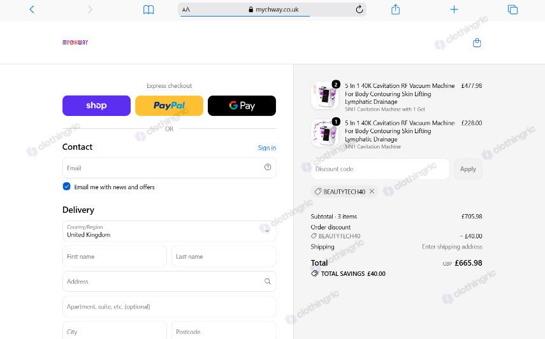Click the - £40.00 discount amount
545x339 pixels.
471,236
